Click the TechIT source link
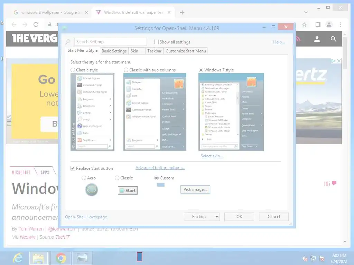The width and height of the screenshot is (354, 265). pyautogui.click(x=62, y=237)
